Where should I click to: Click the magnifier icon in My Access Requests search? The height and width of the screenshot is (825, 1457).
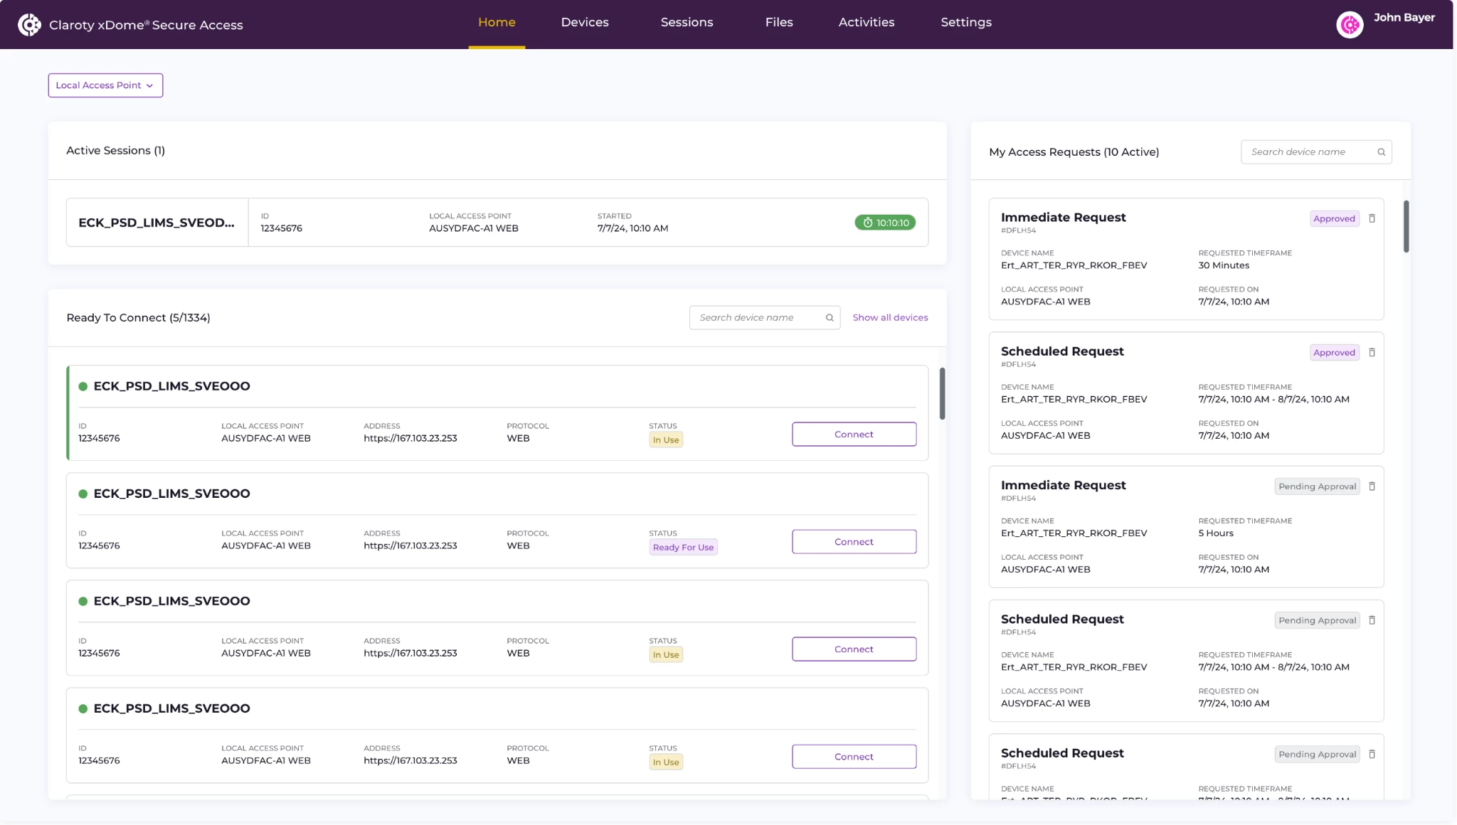(1380, 151)
